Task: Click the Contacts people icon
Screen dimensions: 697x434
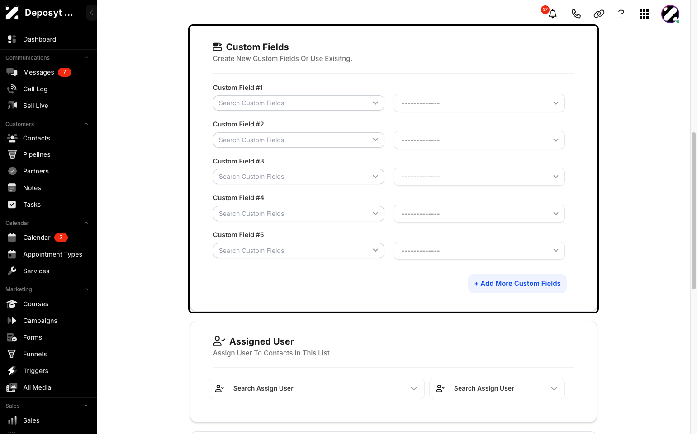Action: (x=12, y=138)
